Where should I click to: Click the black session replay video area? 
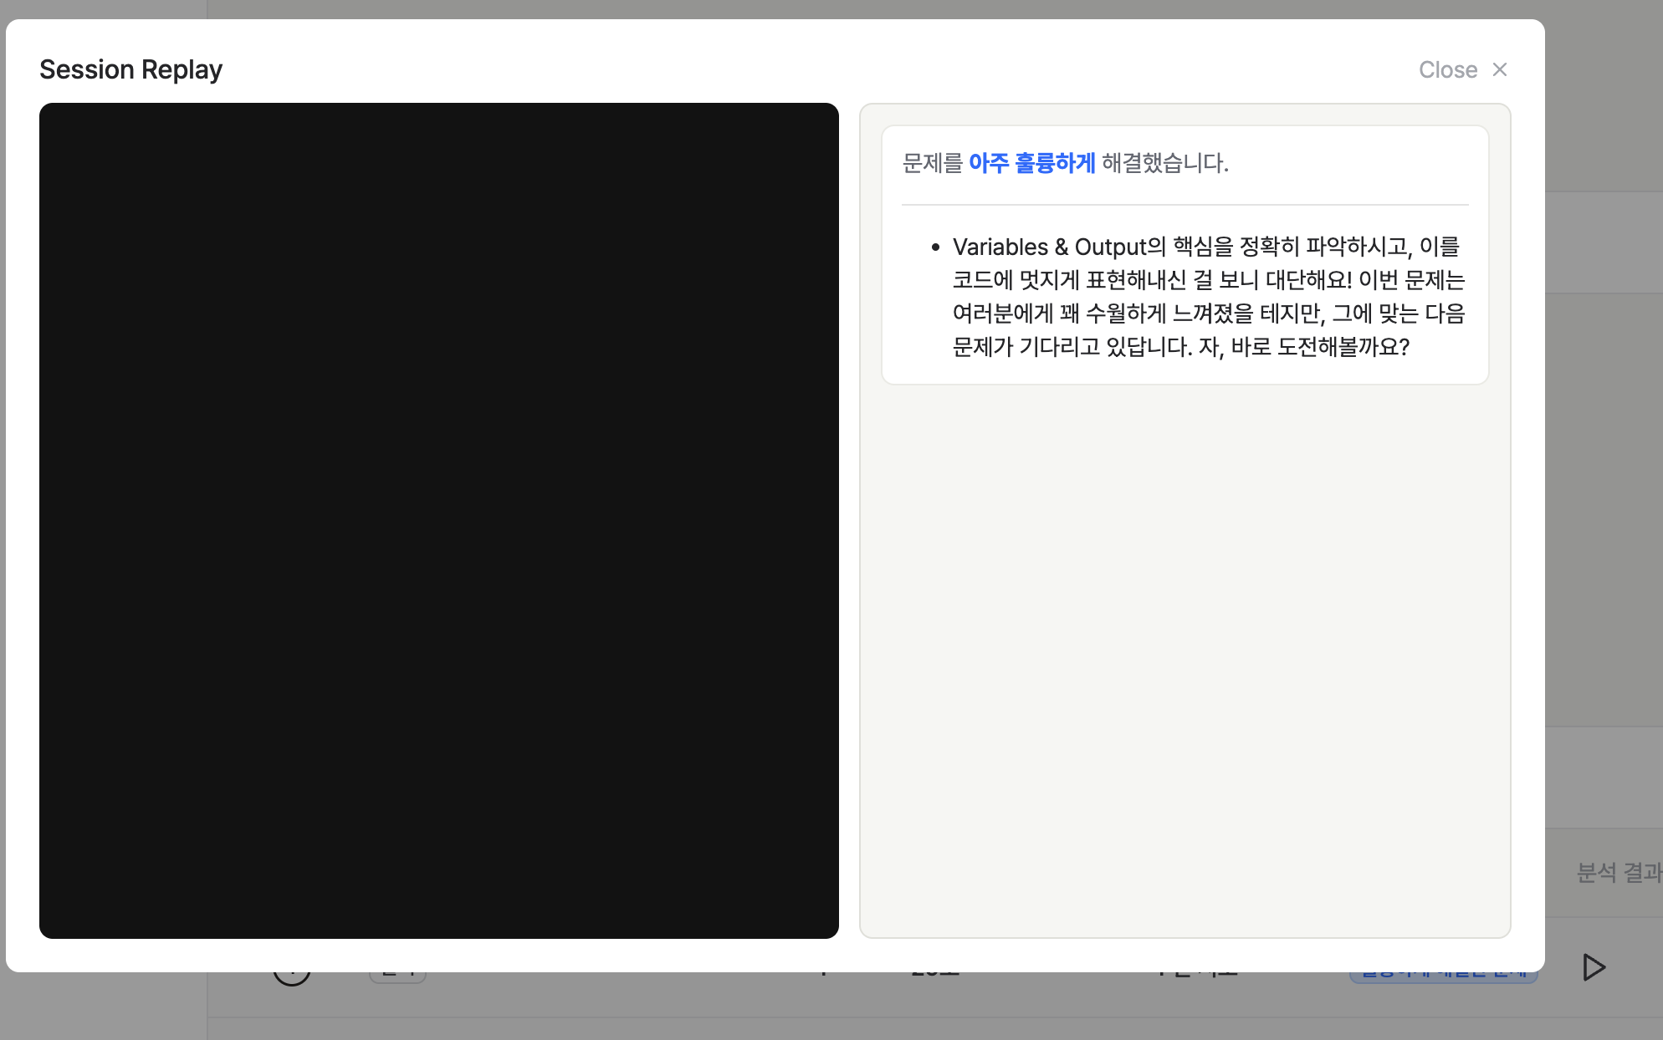[x=438, y=520]
